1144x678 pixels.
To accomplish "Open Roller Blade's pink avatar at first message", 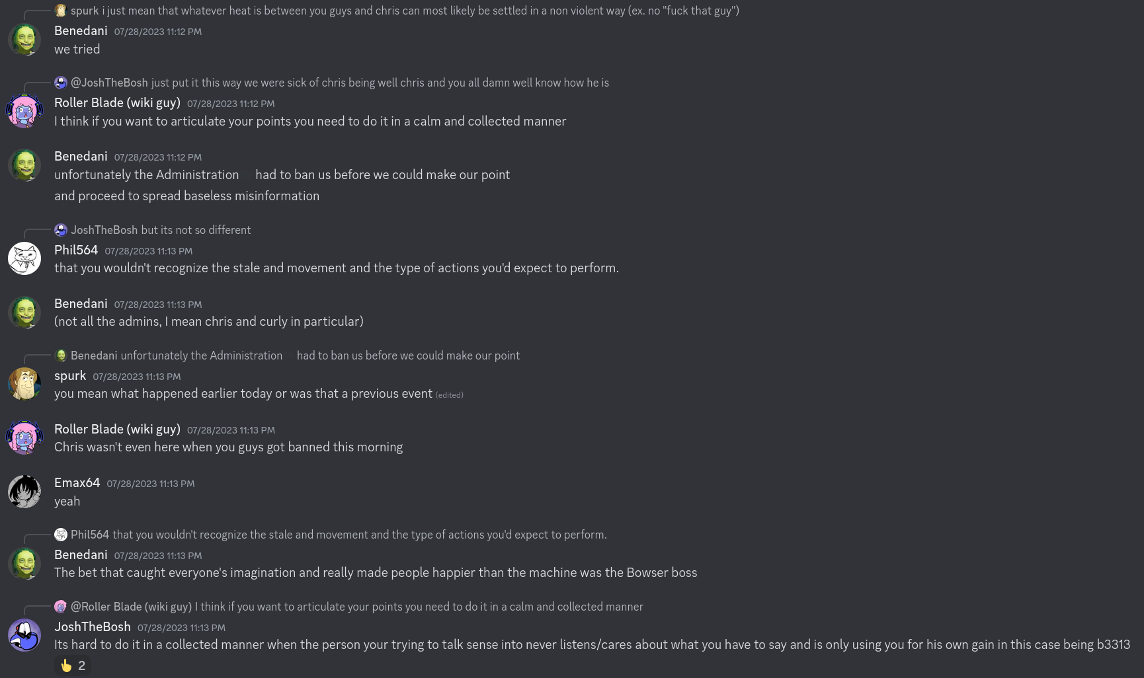I will coord(24,112).
